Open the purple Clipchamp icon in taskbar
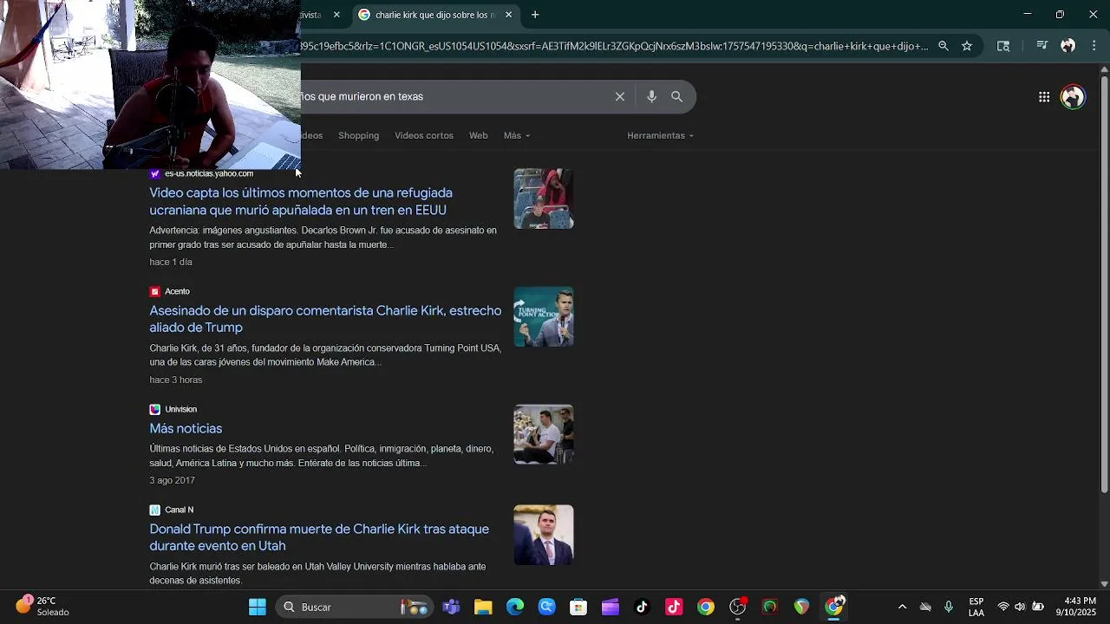 (x=610, y=607)
